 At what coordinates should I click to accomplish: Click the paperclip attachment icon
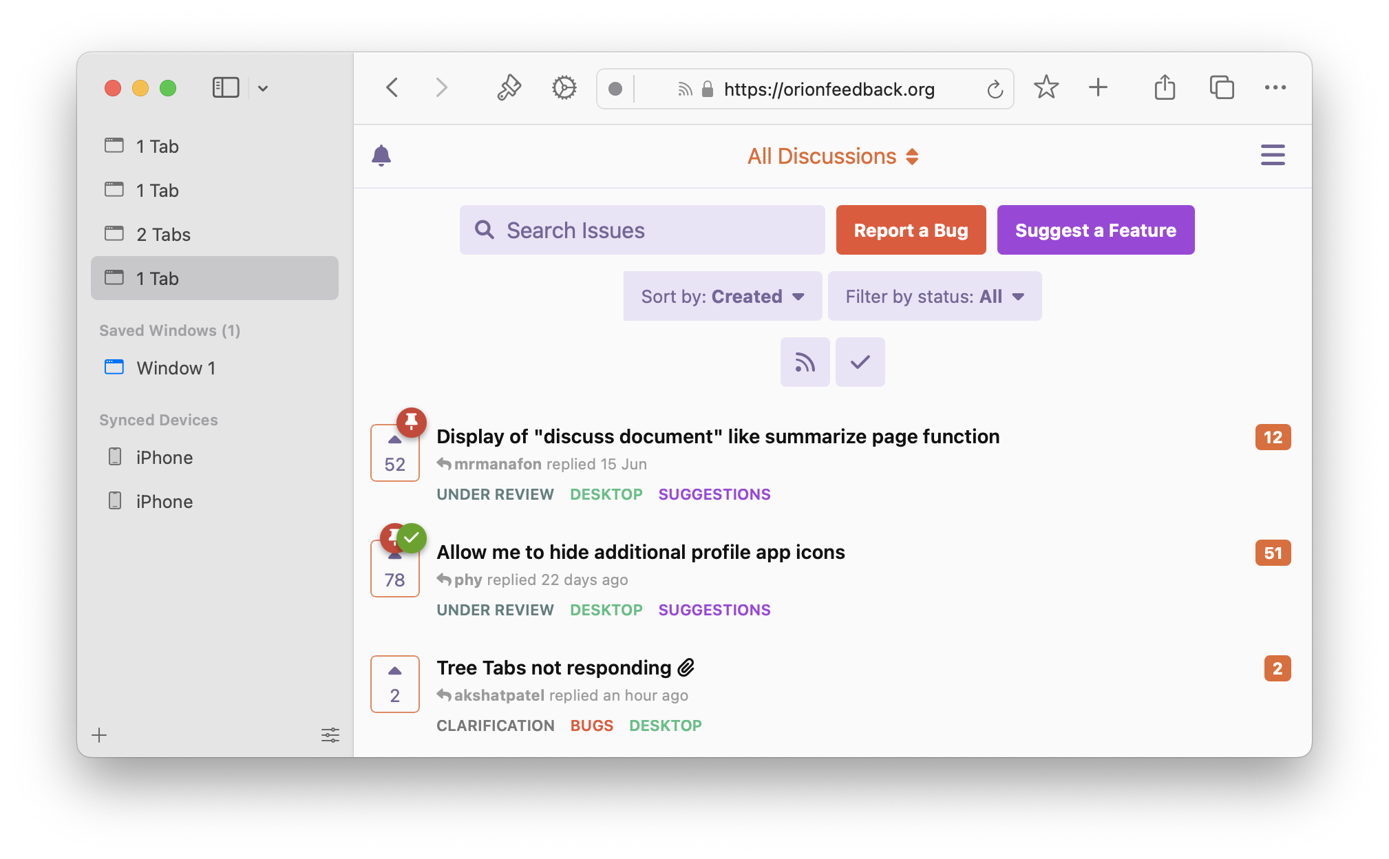686,666
